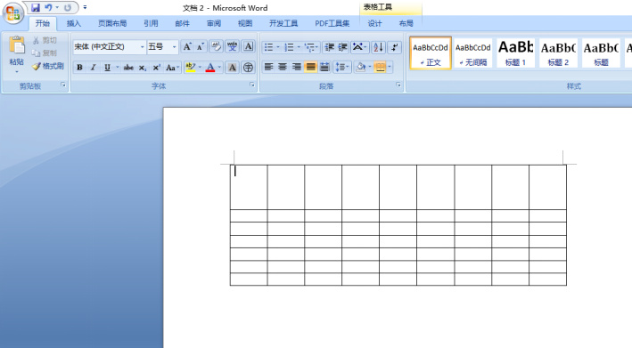Switch to the 页面布局 tab
This screenshot has width=632, height=348.
112,23
